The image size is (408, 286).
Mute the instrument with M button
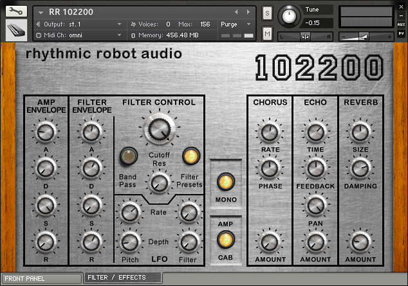pos(267,33)
